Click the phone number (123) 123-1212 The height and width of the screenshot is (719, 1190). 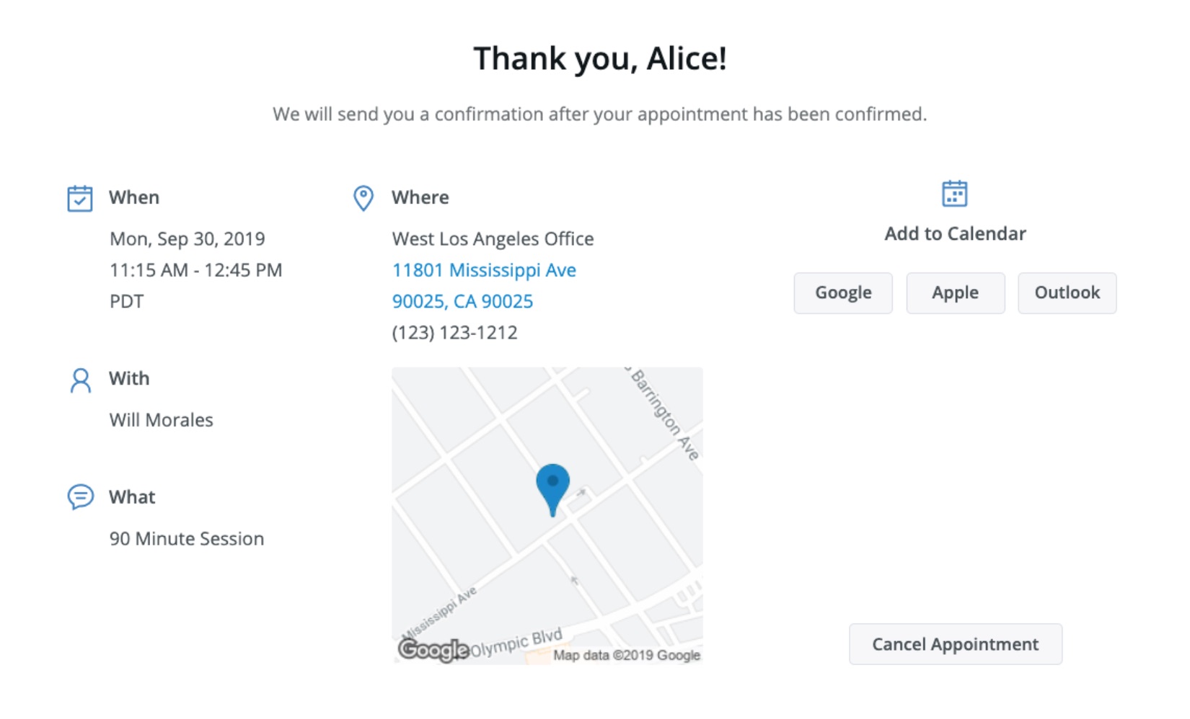point(454,332)
